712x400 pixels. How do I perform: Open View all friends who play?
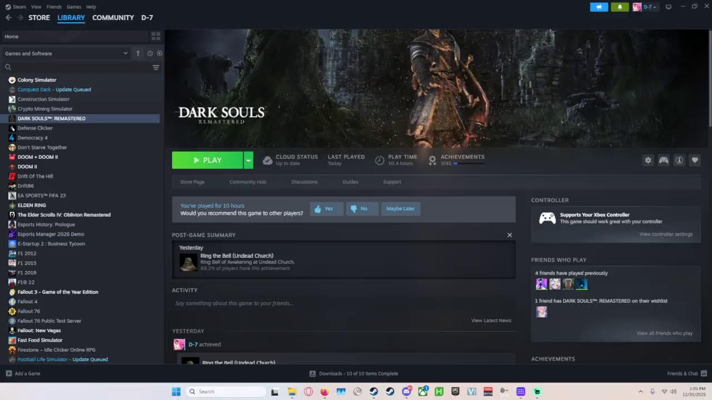[665, 333]
